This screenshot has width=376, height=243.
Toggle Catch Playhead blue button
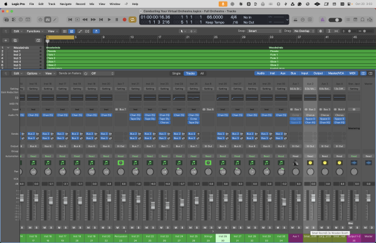[x=96, y=31]
